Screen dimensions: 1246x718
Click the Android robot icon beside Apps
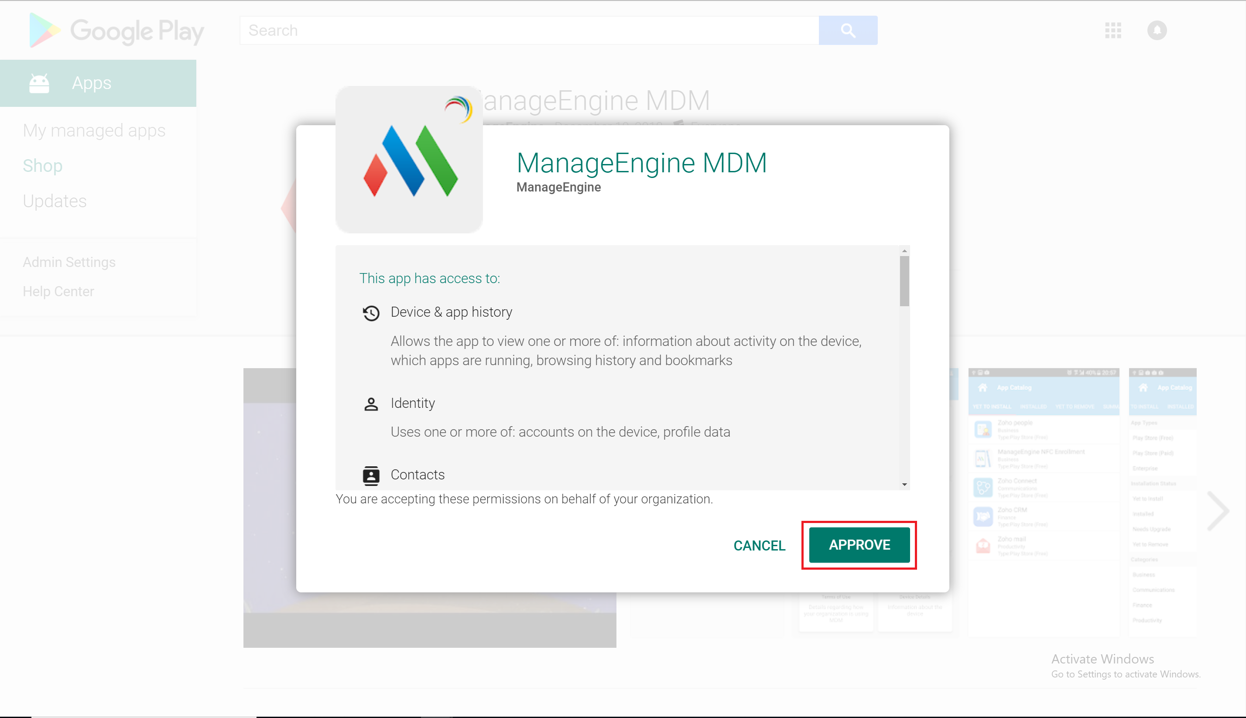point(39,82)
